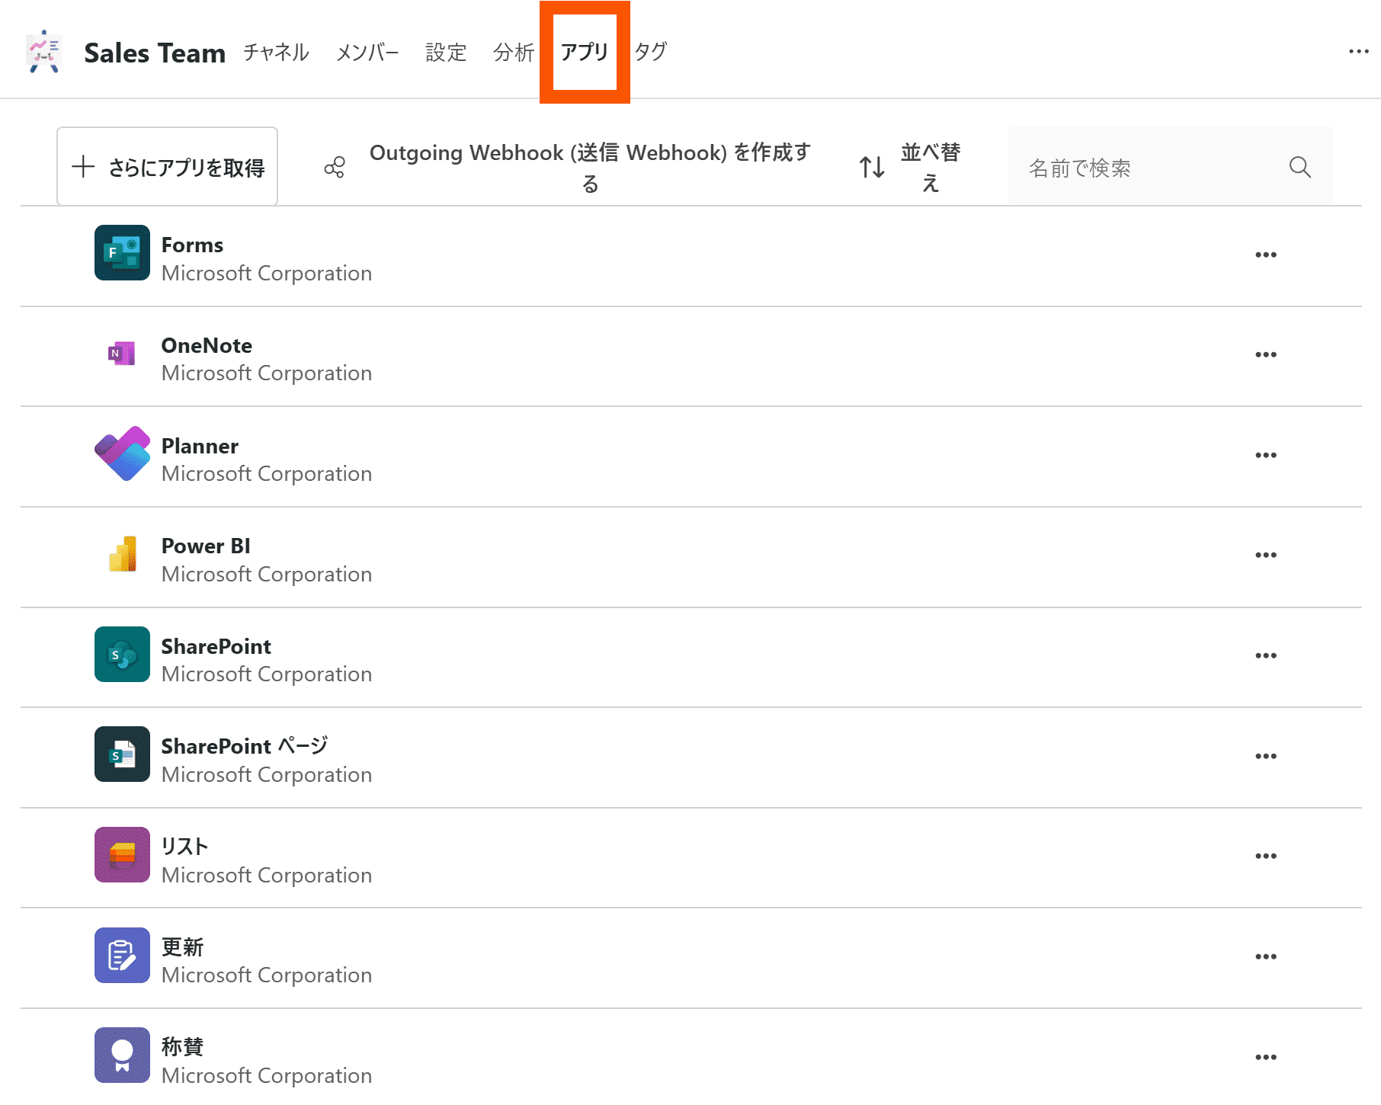
Task: Expand the 並べ替え sort menu
Action: tap(910, 167)
